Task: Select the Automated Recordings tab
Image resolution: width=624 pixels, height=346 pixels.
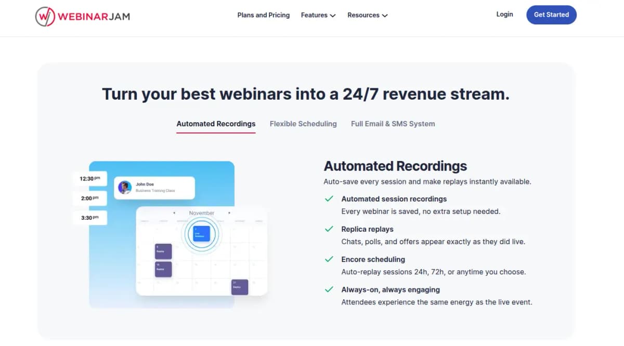Action: pos(216,124)
